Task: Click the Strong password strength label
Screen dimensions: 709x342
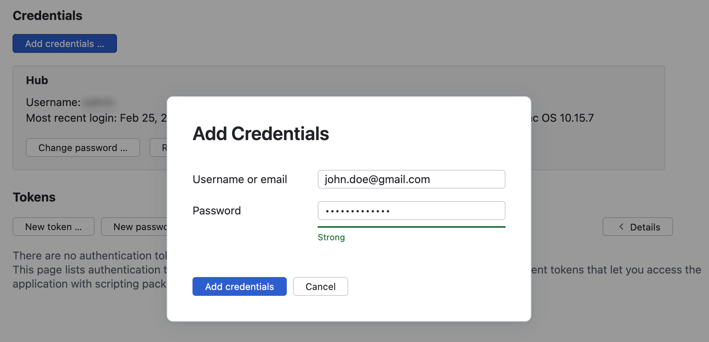Action: (x=331, y=238)
